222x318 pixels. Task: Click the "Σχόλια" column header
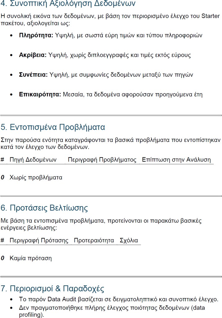(x=129, y=241)
